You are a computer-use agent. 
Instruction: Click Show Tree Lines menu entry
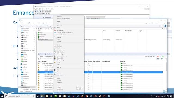click(x=61, y=91)
